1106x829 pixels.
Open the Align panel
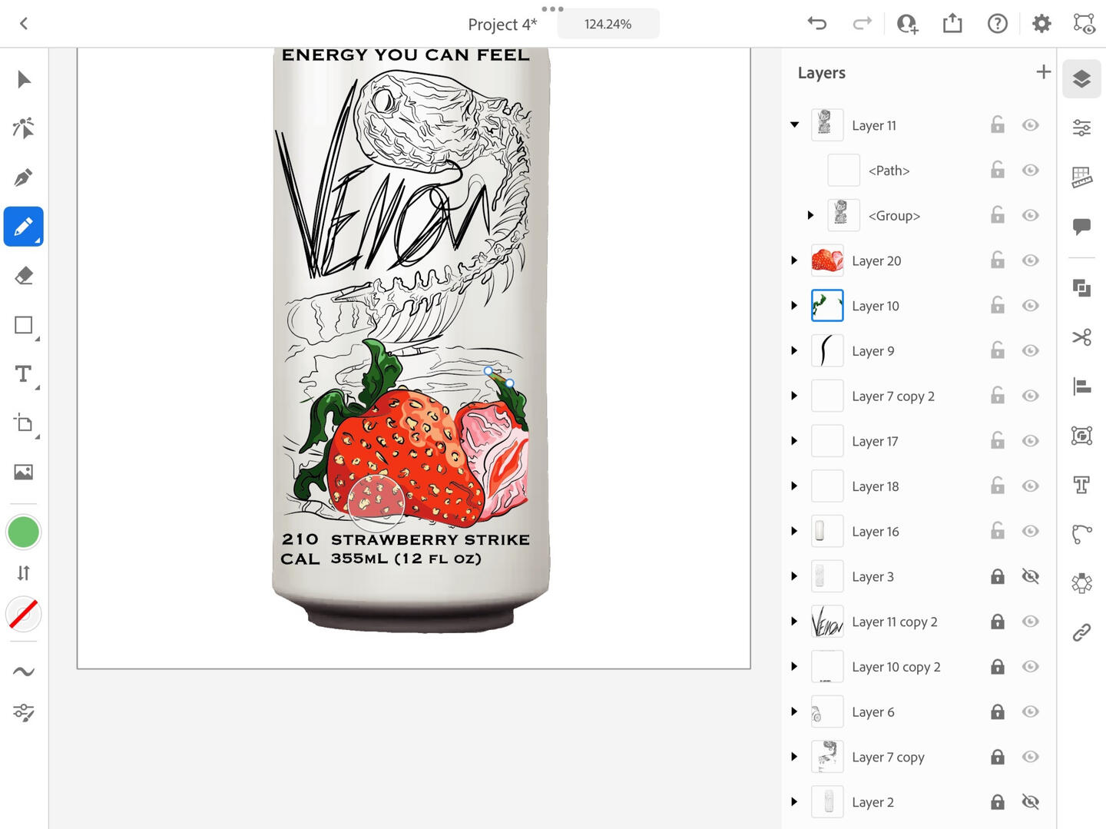coord(1081,386)
